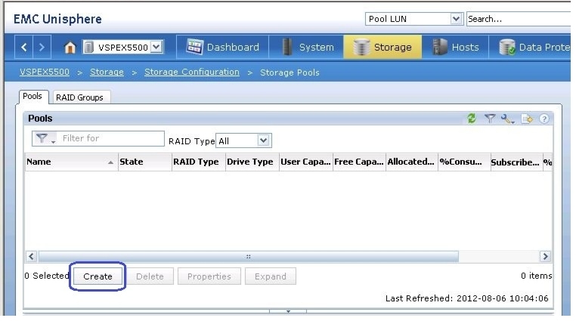Click into the Filter for text field
The height and width of the screenshot is (321, 576).
[110, 138]
